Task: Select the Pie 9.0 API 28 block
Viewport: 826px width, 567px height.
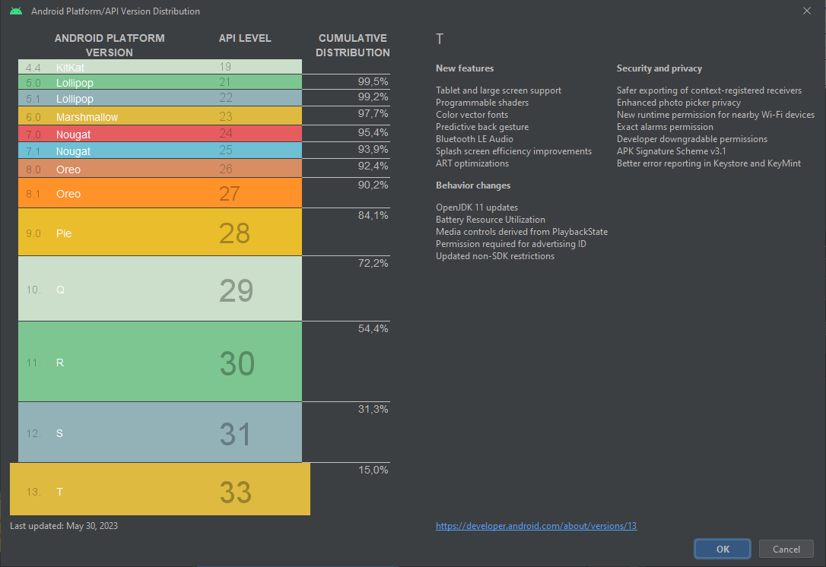Action: pyautogui.click(x=160, y=233)
